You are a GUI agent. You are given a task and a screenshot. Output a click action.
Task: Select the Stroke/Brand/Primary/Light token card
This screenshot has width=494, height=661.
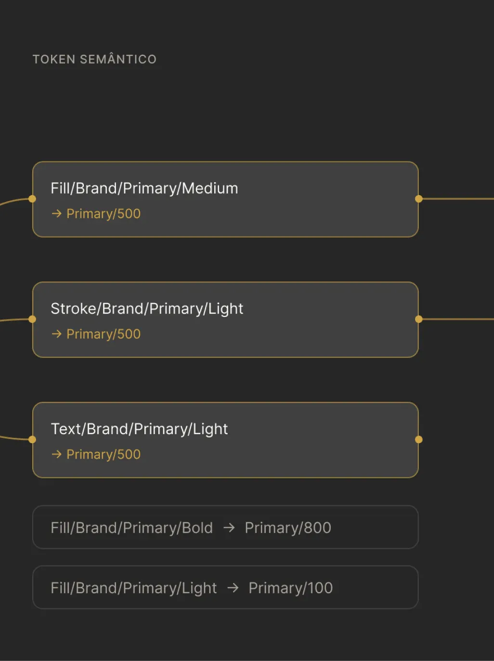(x=225, y=320)
